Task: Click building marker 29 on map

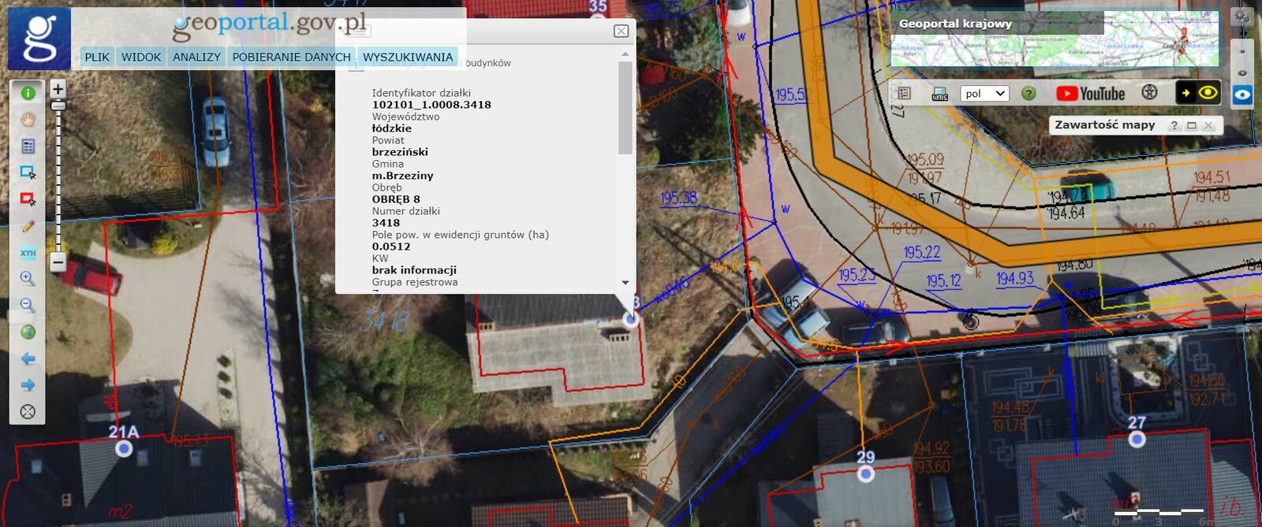Action: 866,473
